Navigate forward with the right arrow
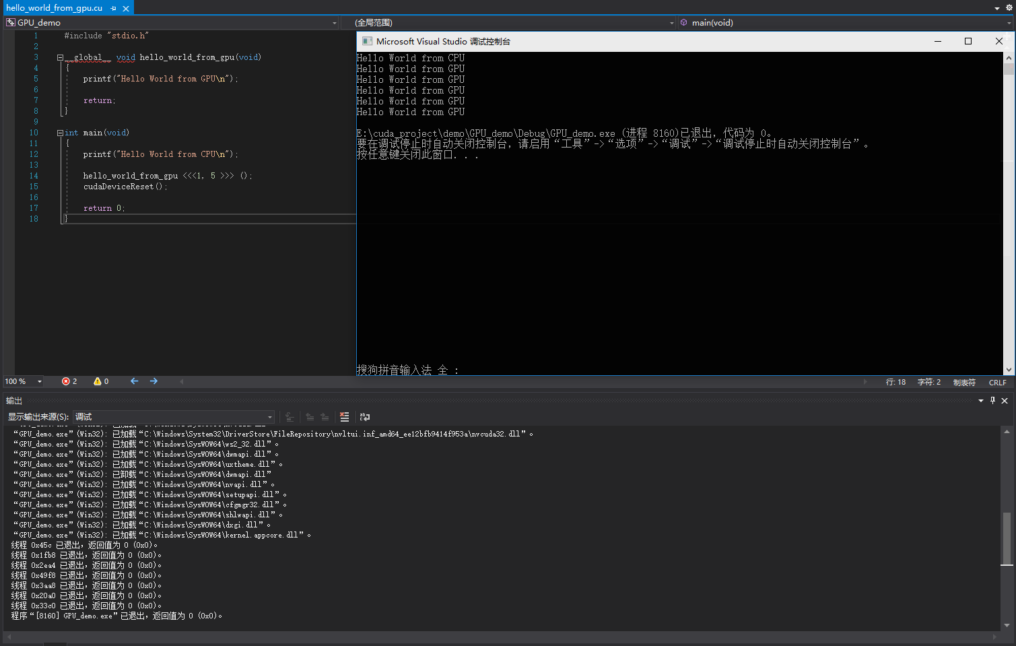The height and width of the screenshot is (646, 1016). 154,381
